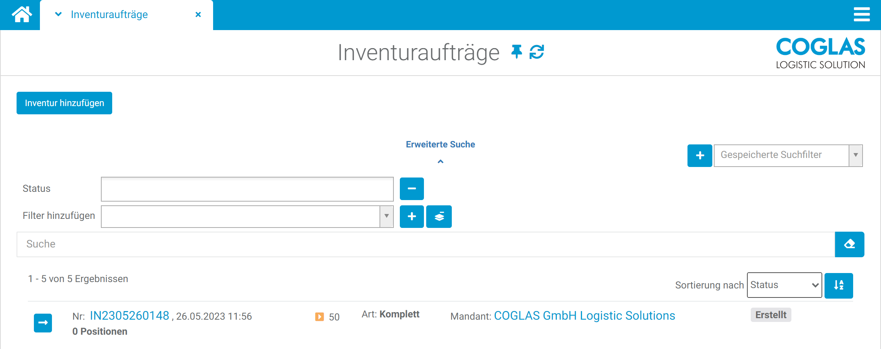This screenshot has height=349, width=881.
Task: Clear the search with the eraser icon
Action: [x=849, y=244]
